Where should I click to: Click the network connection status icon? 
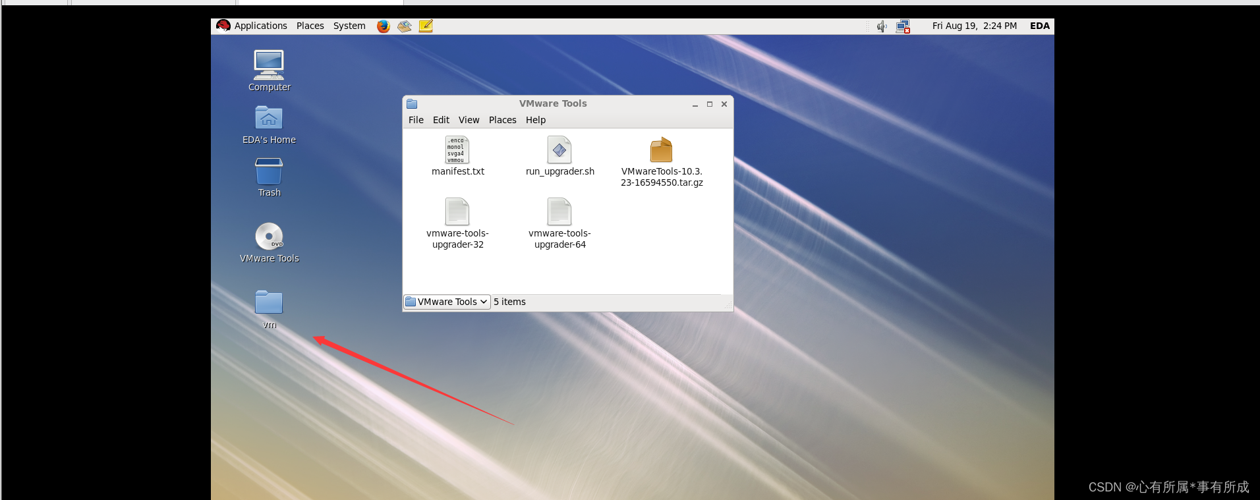(x=903, y=26)
